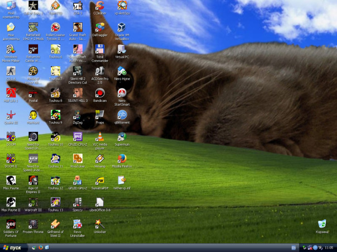Select the Windows Movie Maker icon
Image resolution: width=337 pixels, height=252 pixels.
[x=11, y=50]
